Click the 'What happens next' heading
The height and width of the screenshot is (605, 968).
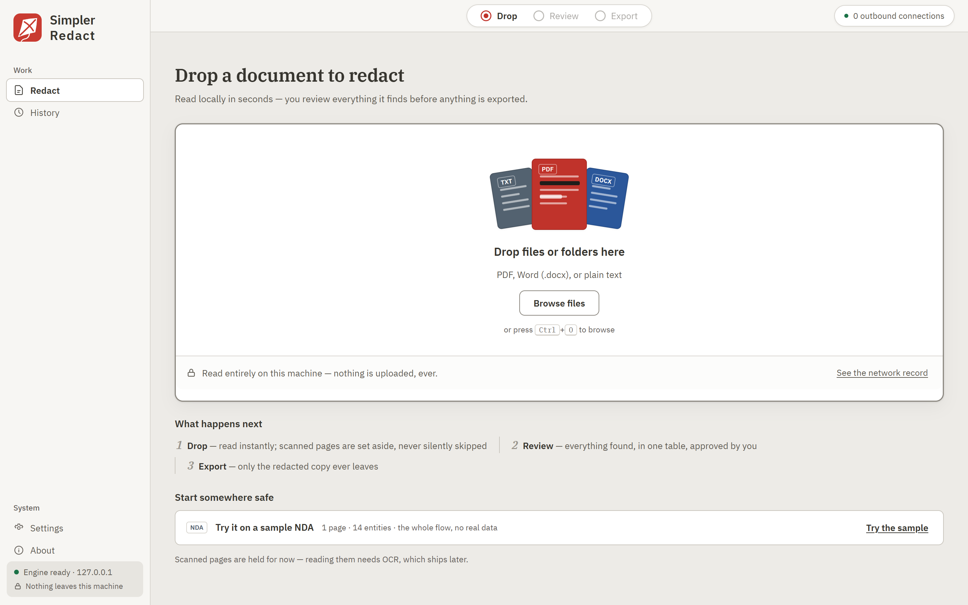tap(218, 424)
